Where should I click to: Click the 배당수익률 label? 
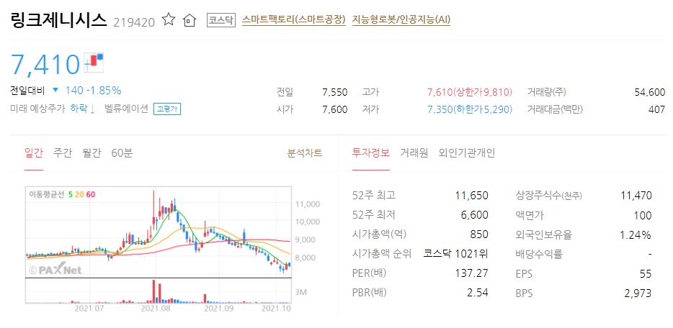point(538,254)
